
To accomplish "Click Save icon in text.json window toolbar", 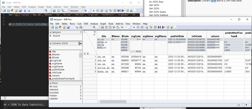I will [68, 27].
